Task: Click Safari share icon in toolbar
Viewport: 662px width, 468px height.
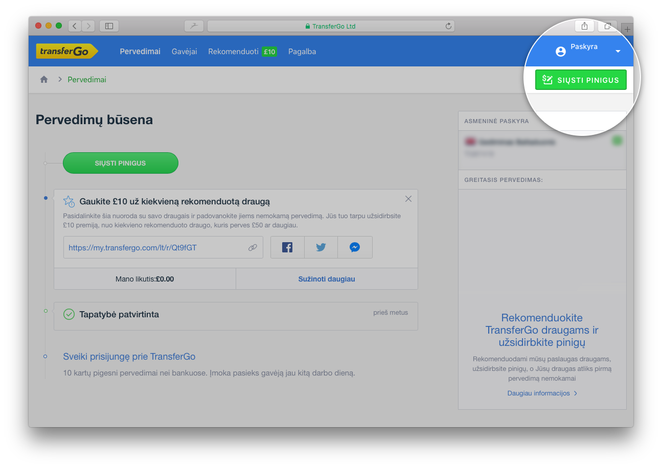Action: click(x=584, y=26)
